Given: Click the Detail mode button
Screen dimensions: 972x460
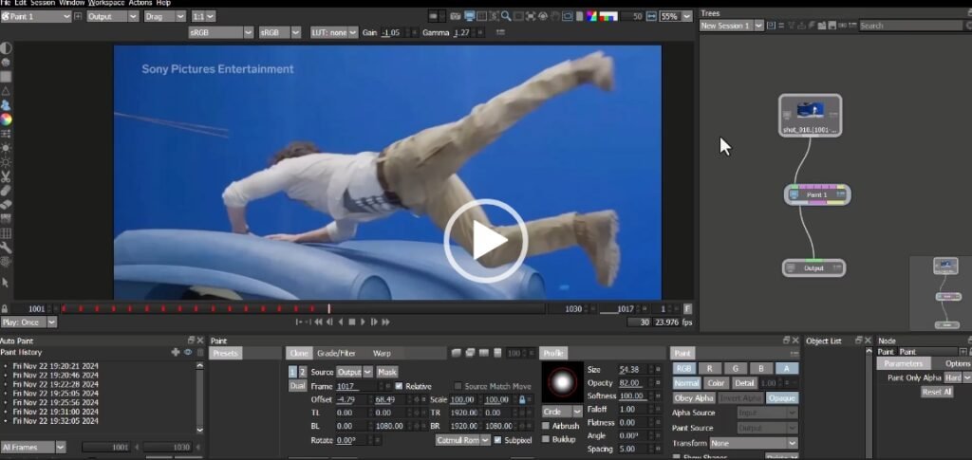Looking at the screenshot, I should click(x=744, y=383).
